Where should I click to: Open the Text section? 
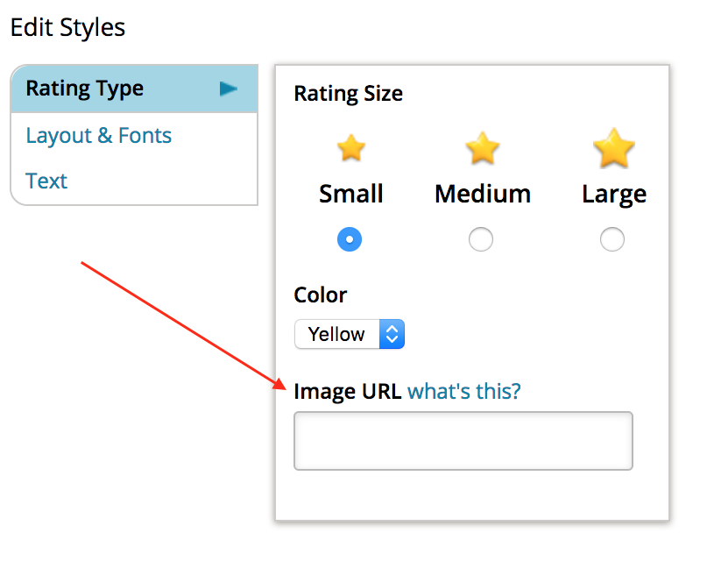tap(46, 181)
